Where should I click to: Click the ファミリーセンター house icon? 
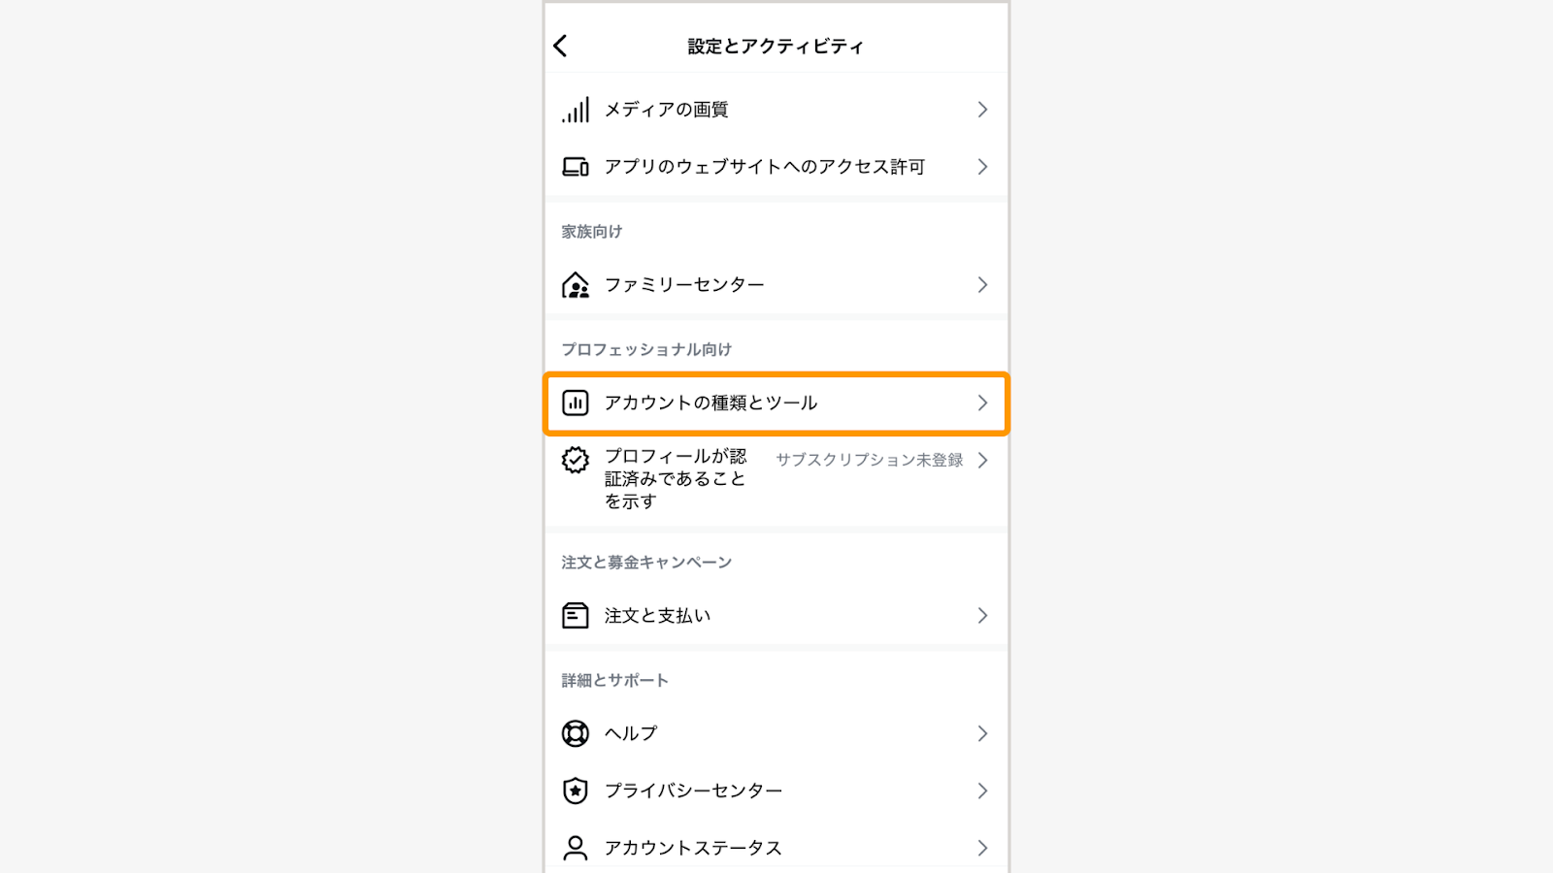click(576, 285)
